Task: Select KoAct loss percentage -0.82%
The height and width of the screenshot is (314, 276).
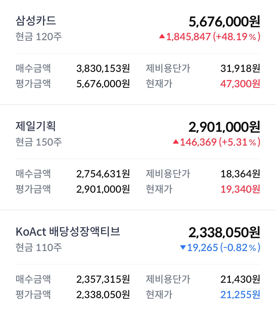Action: pos(240,247)
